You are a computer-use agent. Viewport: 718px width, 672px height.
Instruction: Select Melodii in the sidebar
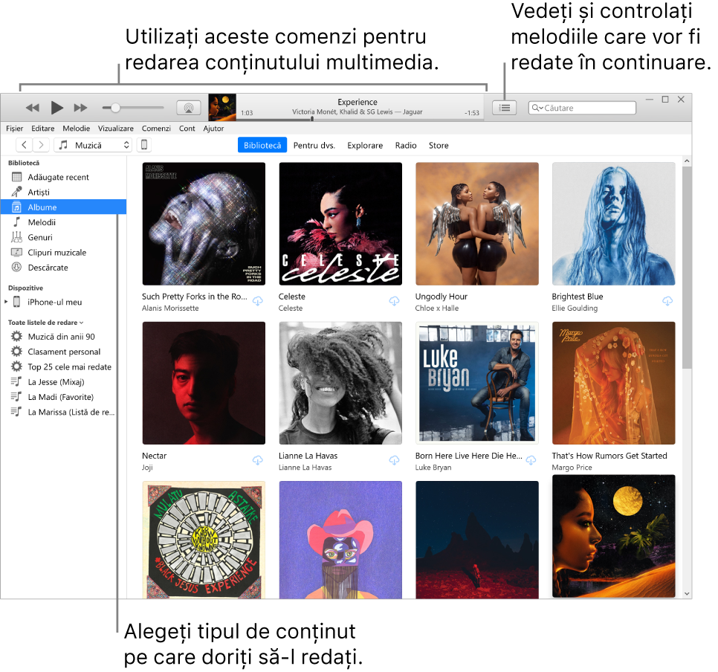41,222
